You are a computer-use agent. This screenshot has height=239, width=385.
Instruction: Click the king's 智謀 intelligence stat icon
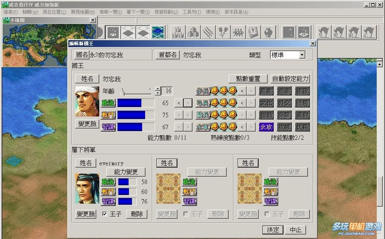pos(108,127)
